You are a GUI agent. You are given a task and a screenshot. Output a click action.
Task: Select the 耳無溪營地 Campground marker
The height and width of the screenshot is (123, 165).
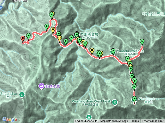click(x=77, y=35)
